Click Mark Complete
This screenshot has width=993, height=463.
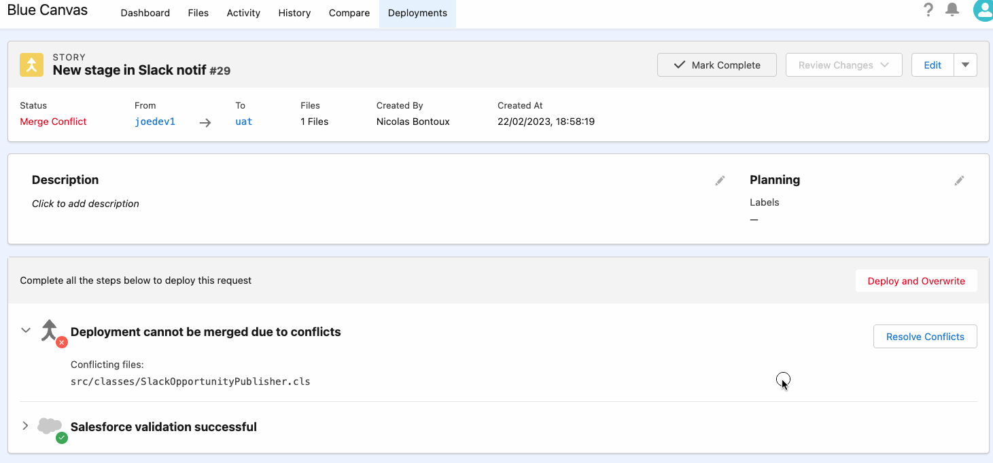pyautogui.click(x=716, y=64)
